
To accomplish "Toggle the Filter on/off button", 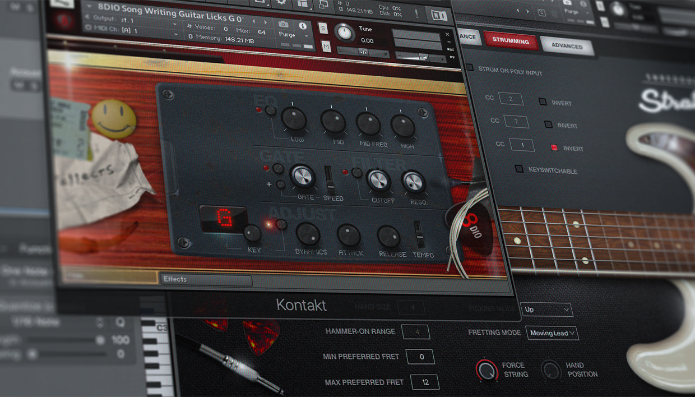I will coord(356,172).
